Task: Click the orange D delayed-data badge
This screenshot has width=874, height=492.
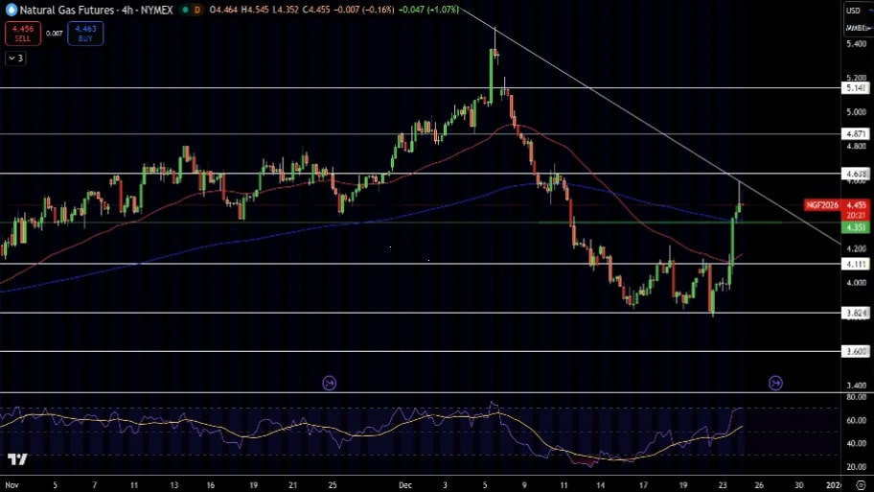Action: coord(196,9)
